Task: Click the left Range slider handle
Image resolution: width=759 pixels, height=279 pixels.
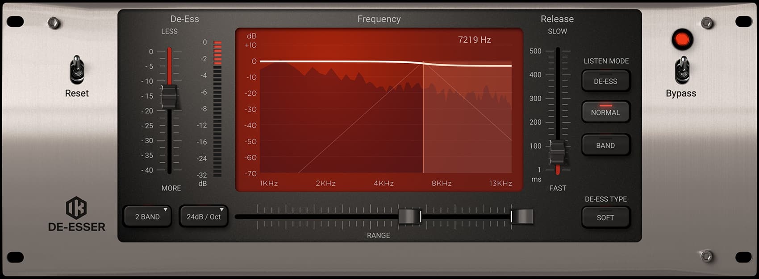Action: click(x=409, y=217)
